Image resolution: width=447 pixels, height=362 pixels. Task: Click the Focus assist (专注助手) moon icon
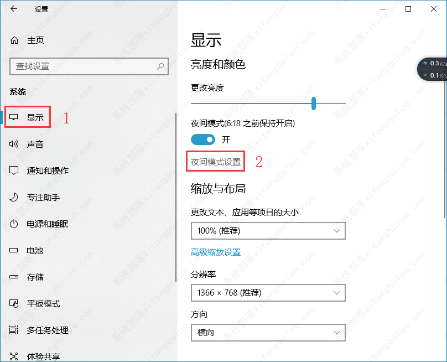tap(14, 198)
